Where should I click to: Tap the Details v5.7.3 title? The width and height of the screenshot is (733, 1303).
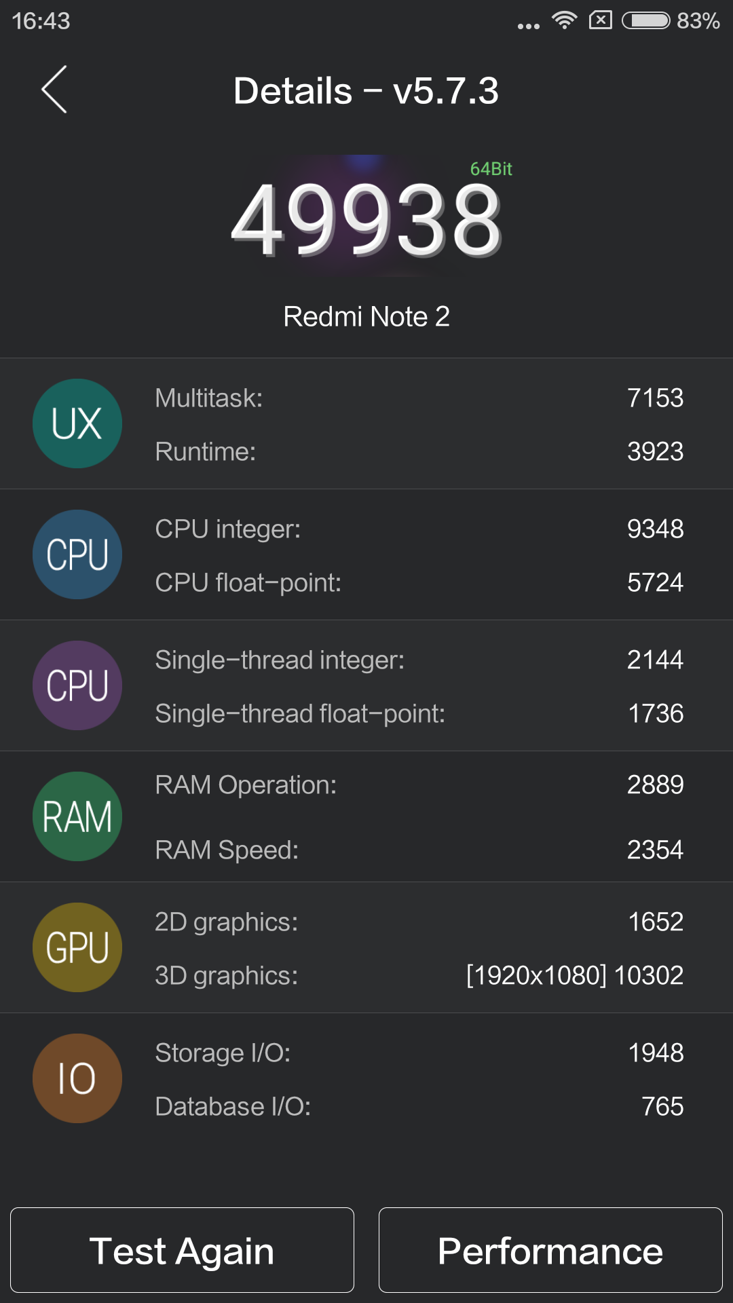(366, 90)
